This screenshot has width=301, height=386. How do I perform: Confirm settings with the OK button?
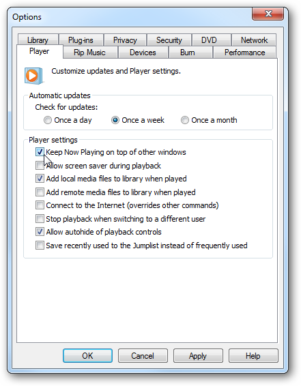[x=87, y=356]
